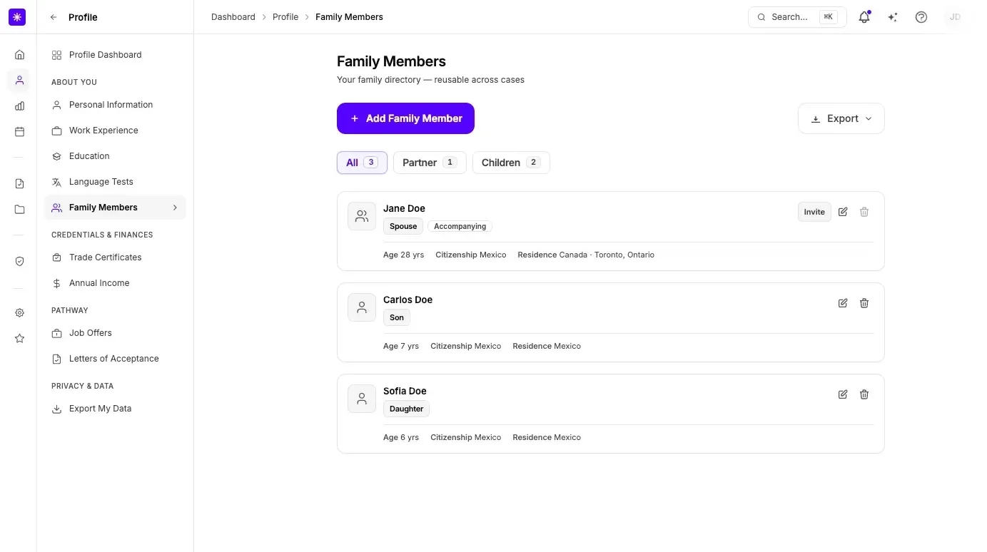Filter by the Children tab
The height and width of the screenshot is (552, 987).
[x=511, y=163]
